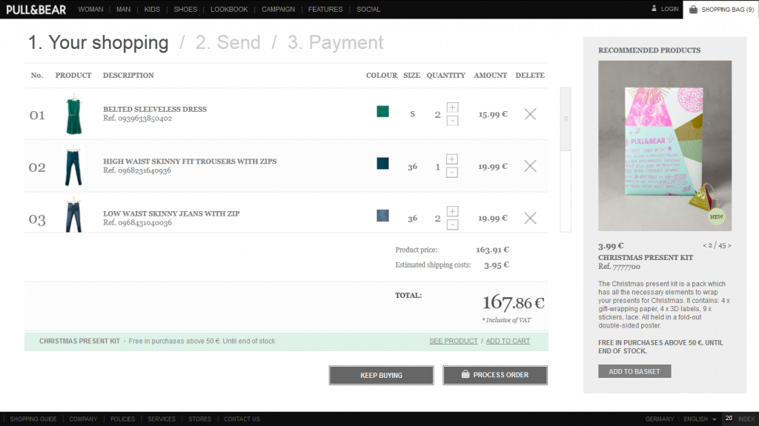Delete the Belted Sleeveless Dress item
This screenshot has width=759, height=426.
(x=530, y=114)
